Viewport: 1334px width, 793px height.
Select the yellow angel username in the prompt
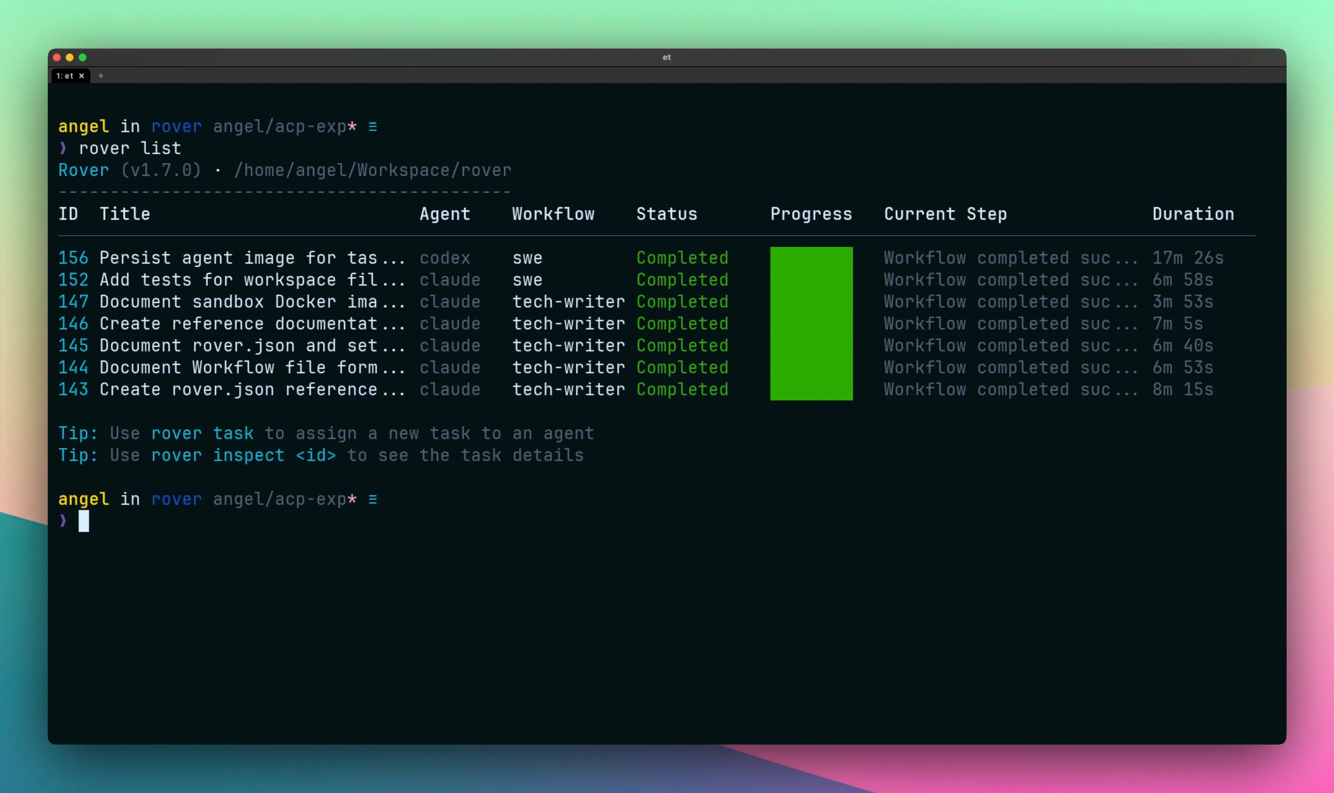click(x=83, y=126)
